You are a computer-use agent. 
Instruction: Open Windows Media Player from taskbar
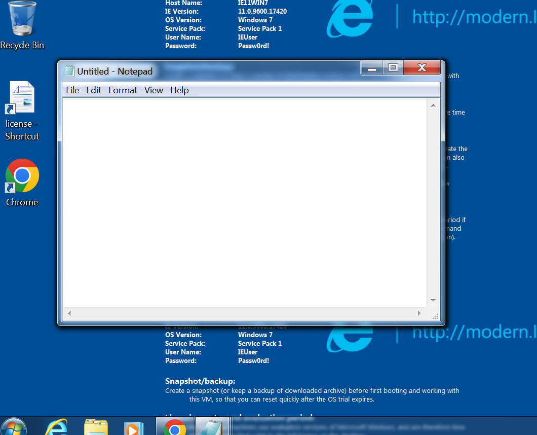tap(134, 427)
